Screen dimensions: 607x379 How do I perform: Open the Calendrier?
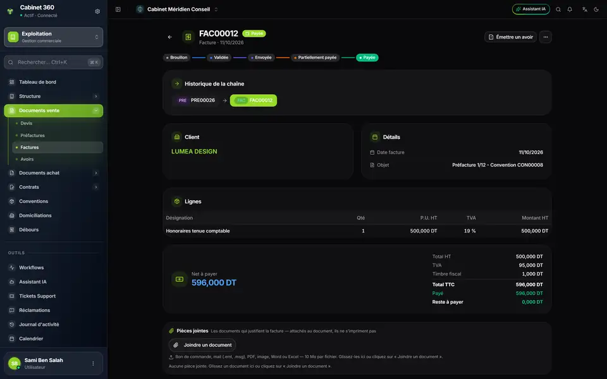pos(53,339)
